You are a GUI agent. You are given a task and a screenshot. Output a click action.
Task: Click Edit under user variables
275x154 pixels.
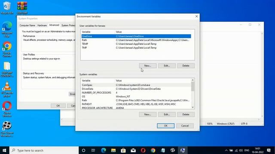[167, 65]
